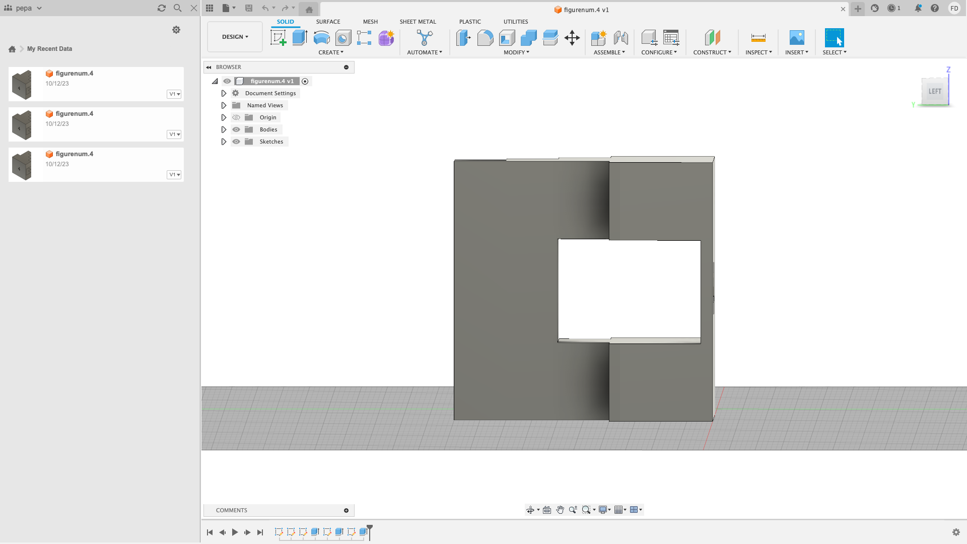967x544 pixels.
Task: Switch to the SURFACE tab
Action: 328,22
